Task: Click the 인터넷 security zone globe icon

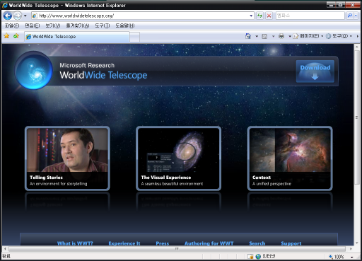Action: coord(258,256)
